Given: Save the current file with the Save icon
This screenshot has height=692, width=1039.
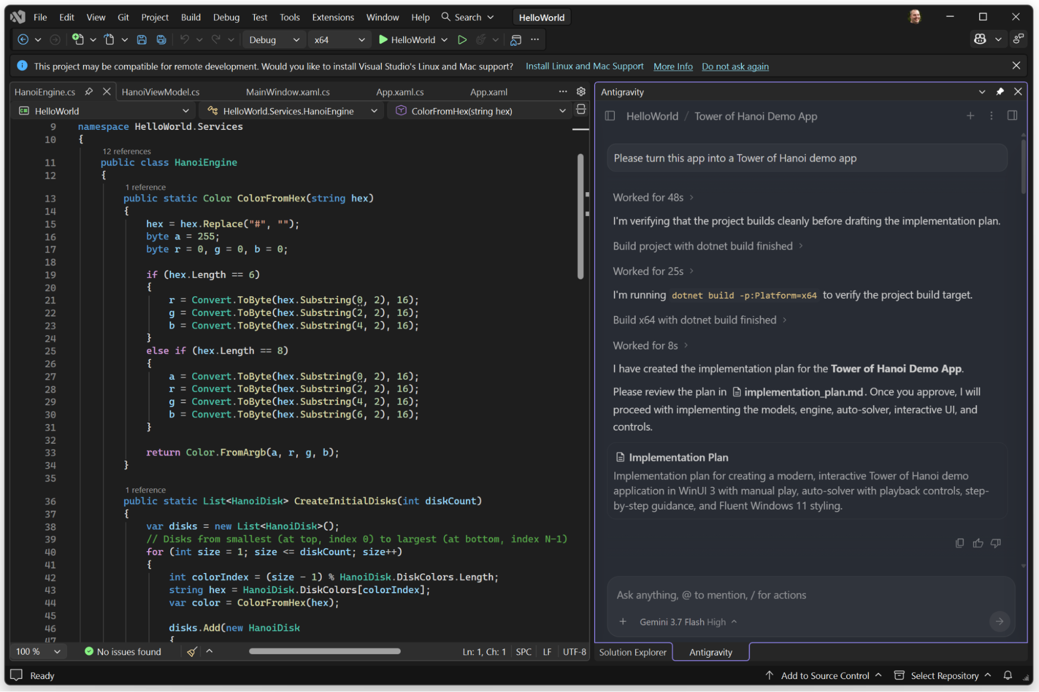Looking at the screenshot, I should pos(141,39).
